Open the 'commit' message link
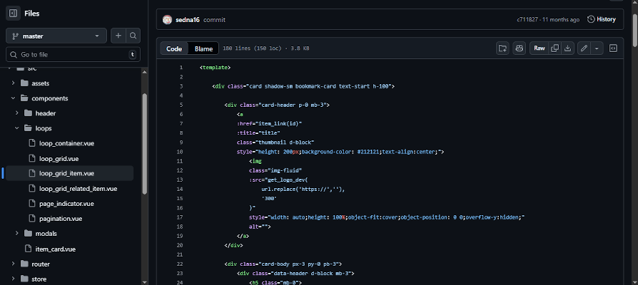 (214, 19)
